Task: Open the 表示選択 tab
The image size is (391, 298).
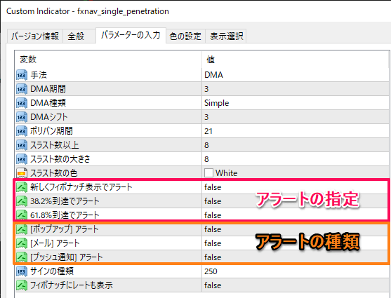Action: 226,36
